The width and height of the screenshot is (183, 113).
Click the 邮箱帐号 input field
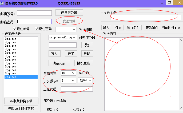[x=34, y=13]
